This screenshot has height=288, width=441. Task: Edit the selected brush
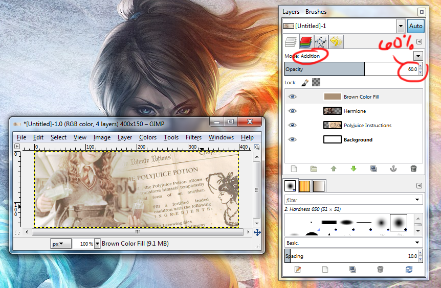[298, 270]
